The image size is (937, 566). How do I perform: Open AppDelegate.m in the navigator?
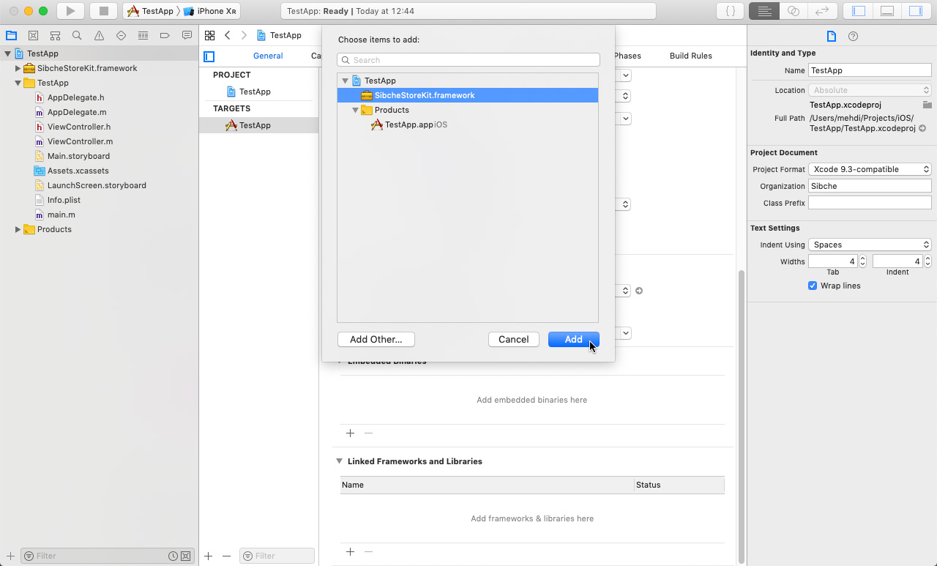coord(77,112)
